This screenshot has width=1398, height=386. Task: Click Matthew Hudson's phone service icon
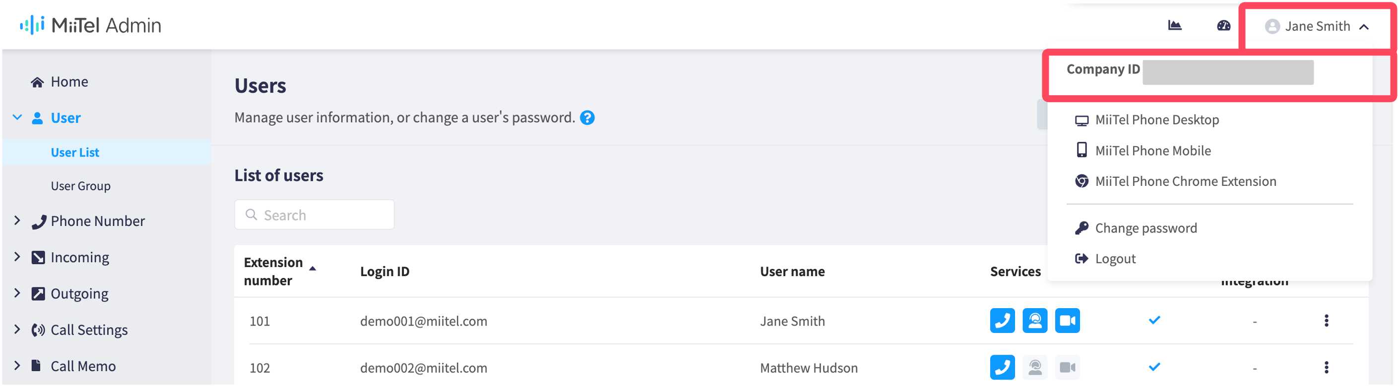point(1002,368)
